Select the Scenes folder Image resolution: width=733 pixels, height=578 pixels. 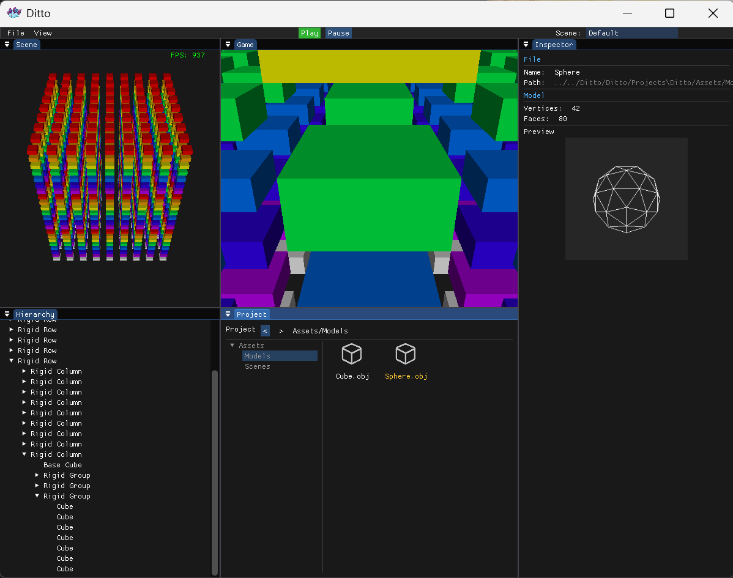click(x=257, y=366)
